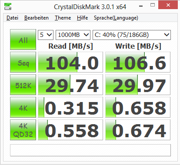Click the empty comment field at bottom
Viewport: 180px width, 165px height.
point(90,150)
